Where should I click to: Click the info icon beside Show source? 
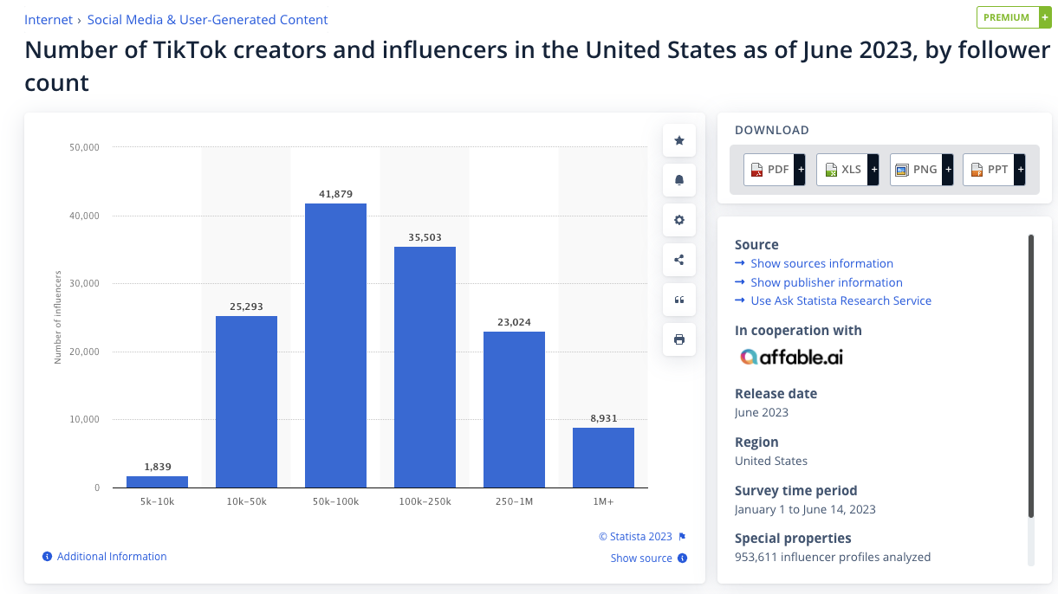pyautogui.click(x=683, y=558)
